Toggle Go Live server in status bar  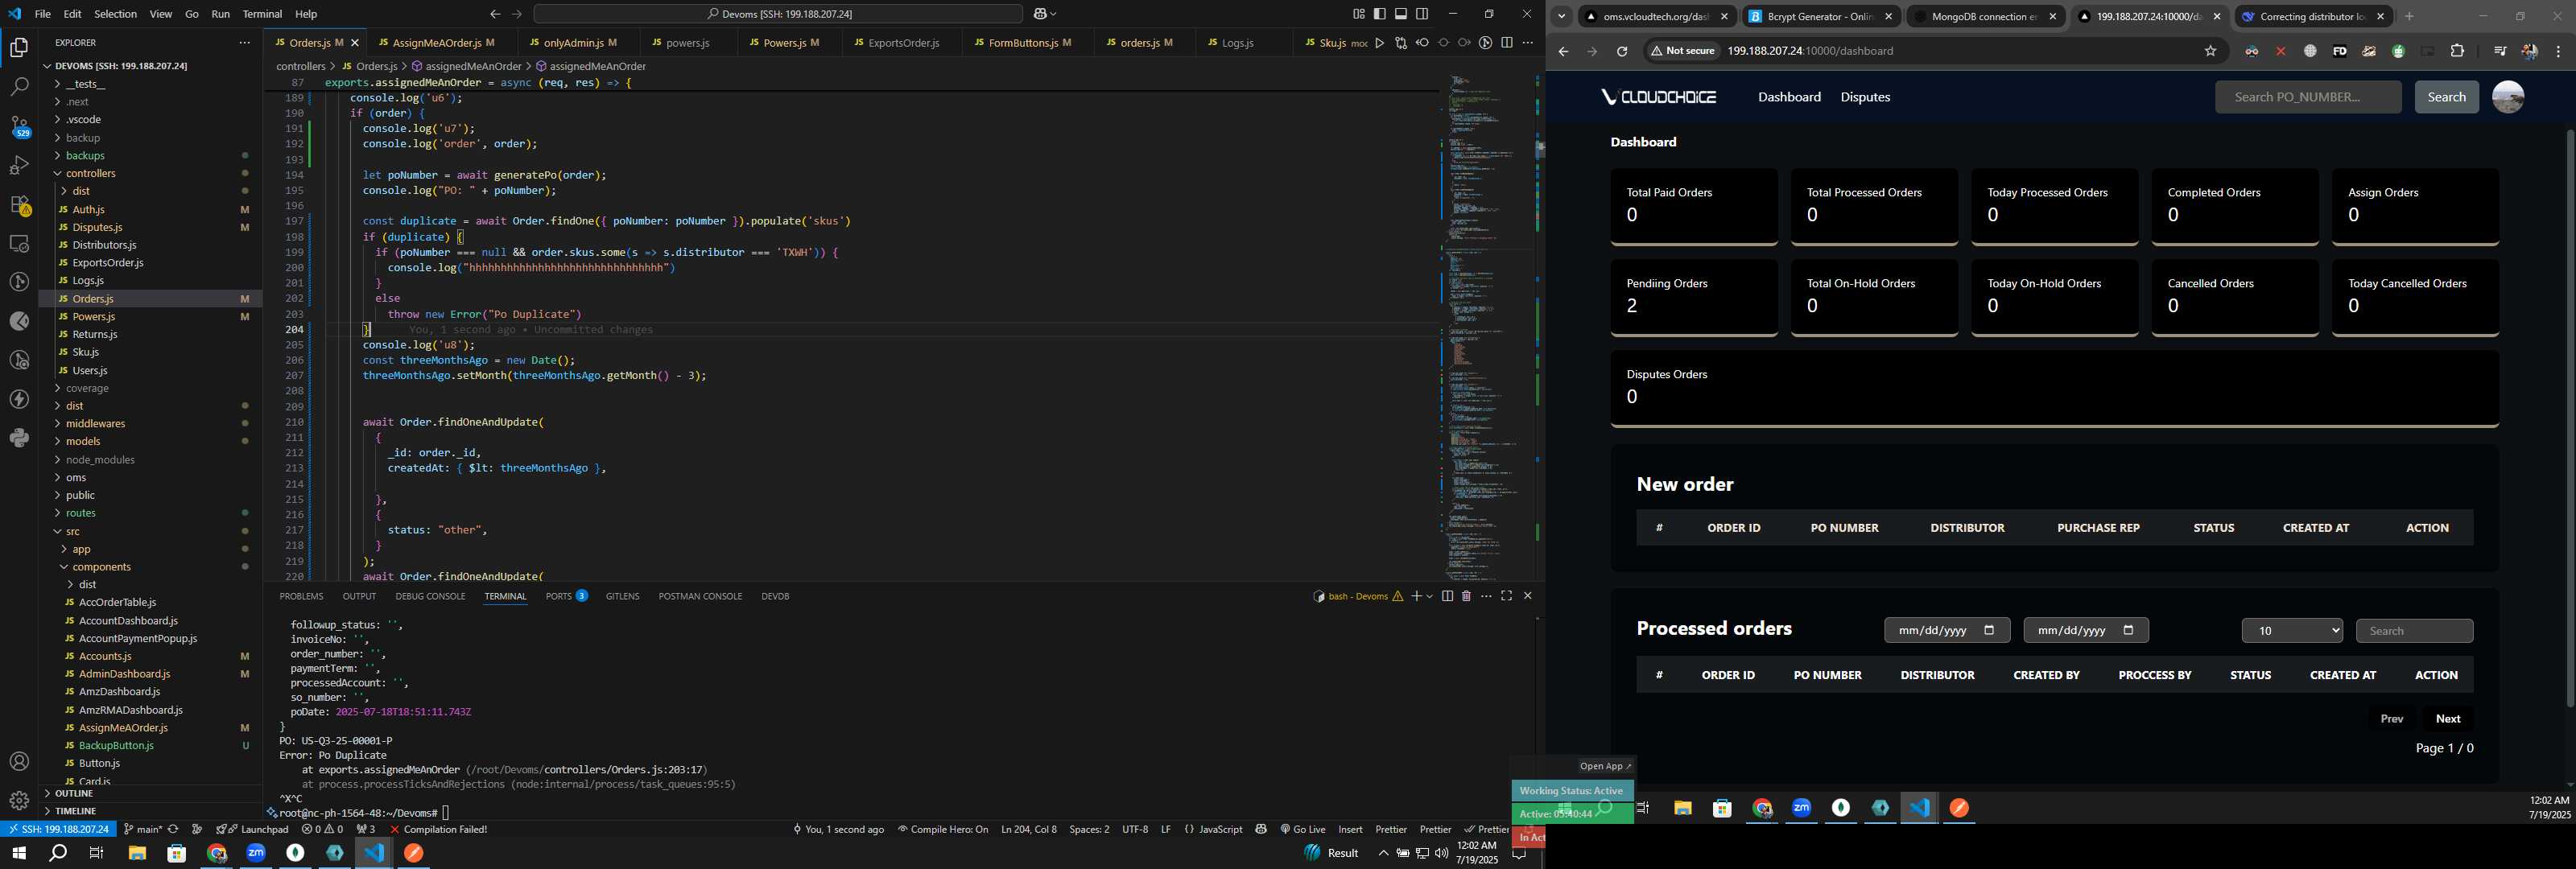1302,829
